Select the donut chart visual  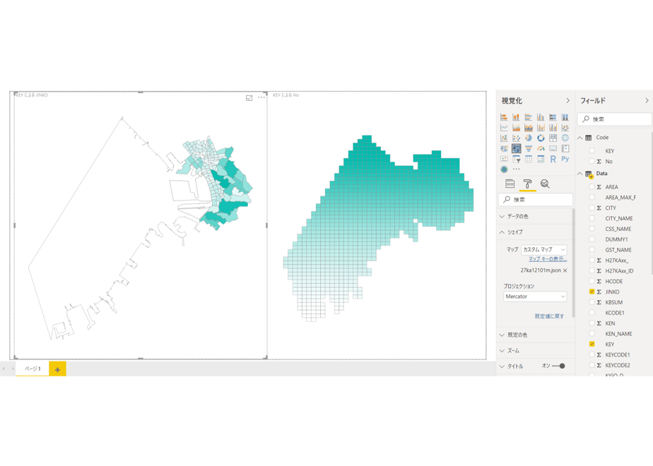(541, 138)
